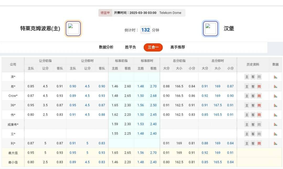Viewport: 283px width, 169px height.
Task: Click the 汉堡 away team logo
Action: [210, 29]
